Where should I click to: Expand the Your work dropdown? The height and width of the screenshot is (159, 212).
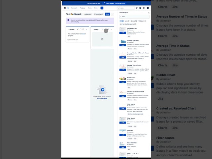(75, 8)
